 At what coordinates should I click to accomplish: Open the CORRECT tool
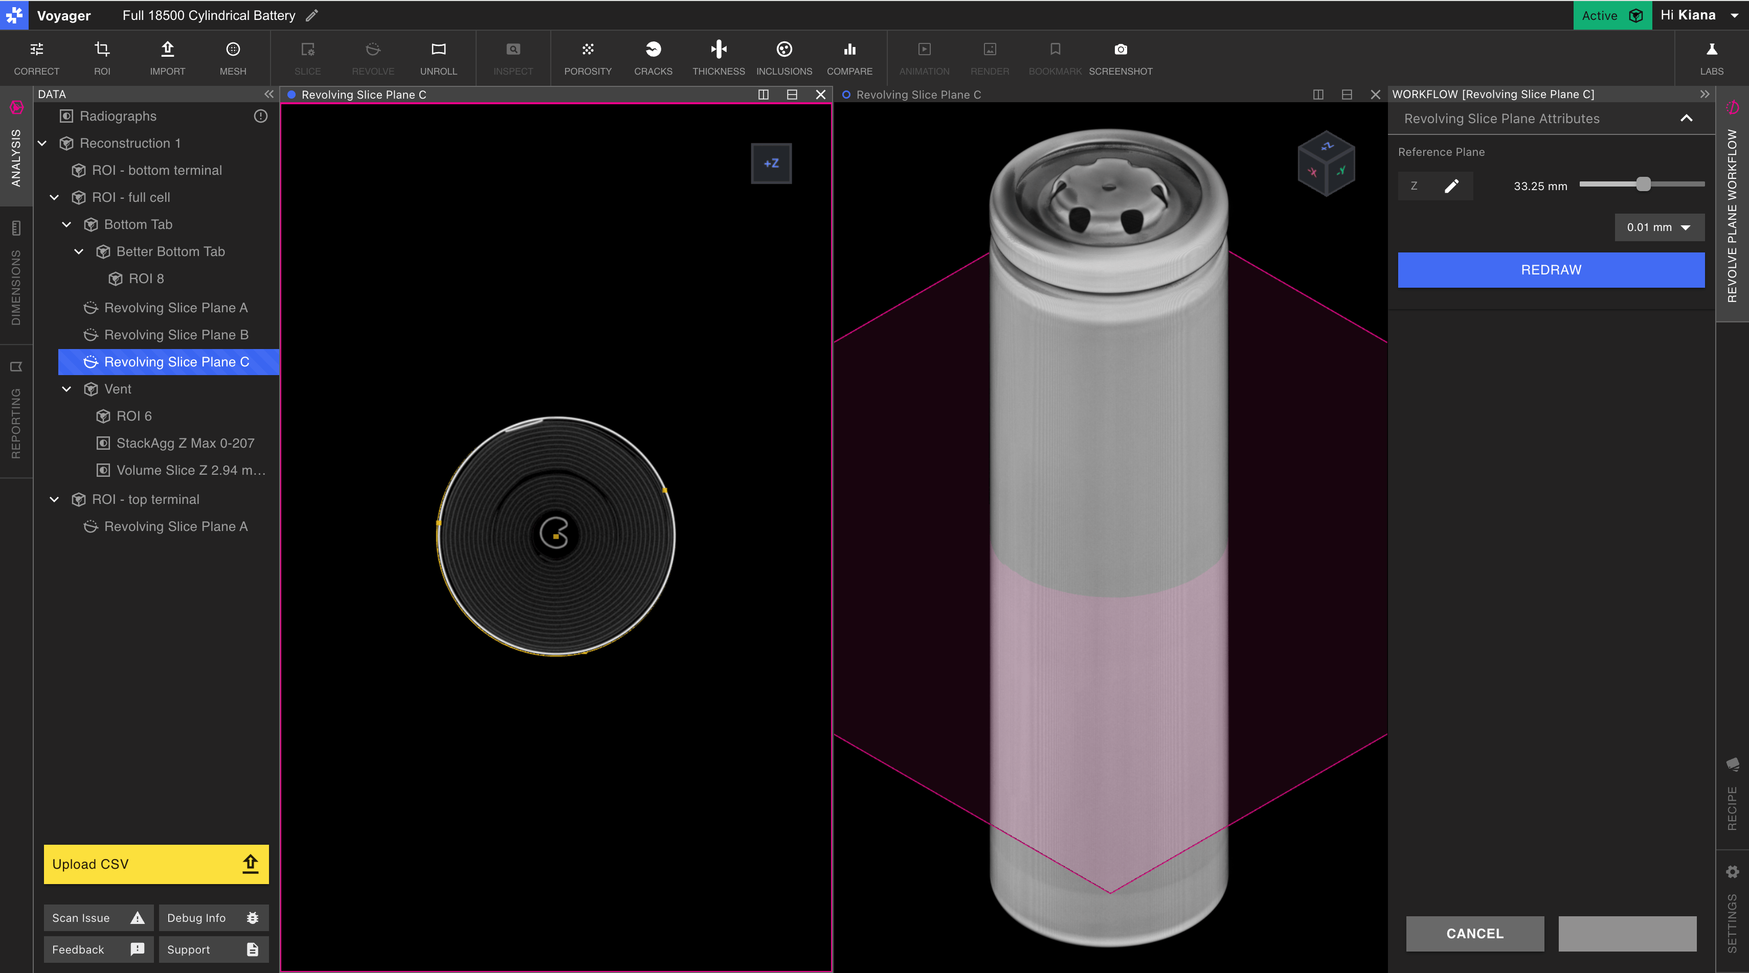37,58
